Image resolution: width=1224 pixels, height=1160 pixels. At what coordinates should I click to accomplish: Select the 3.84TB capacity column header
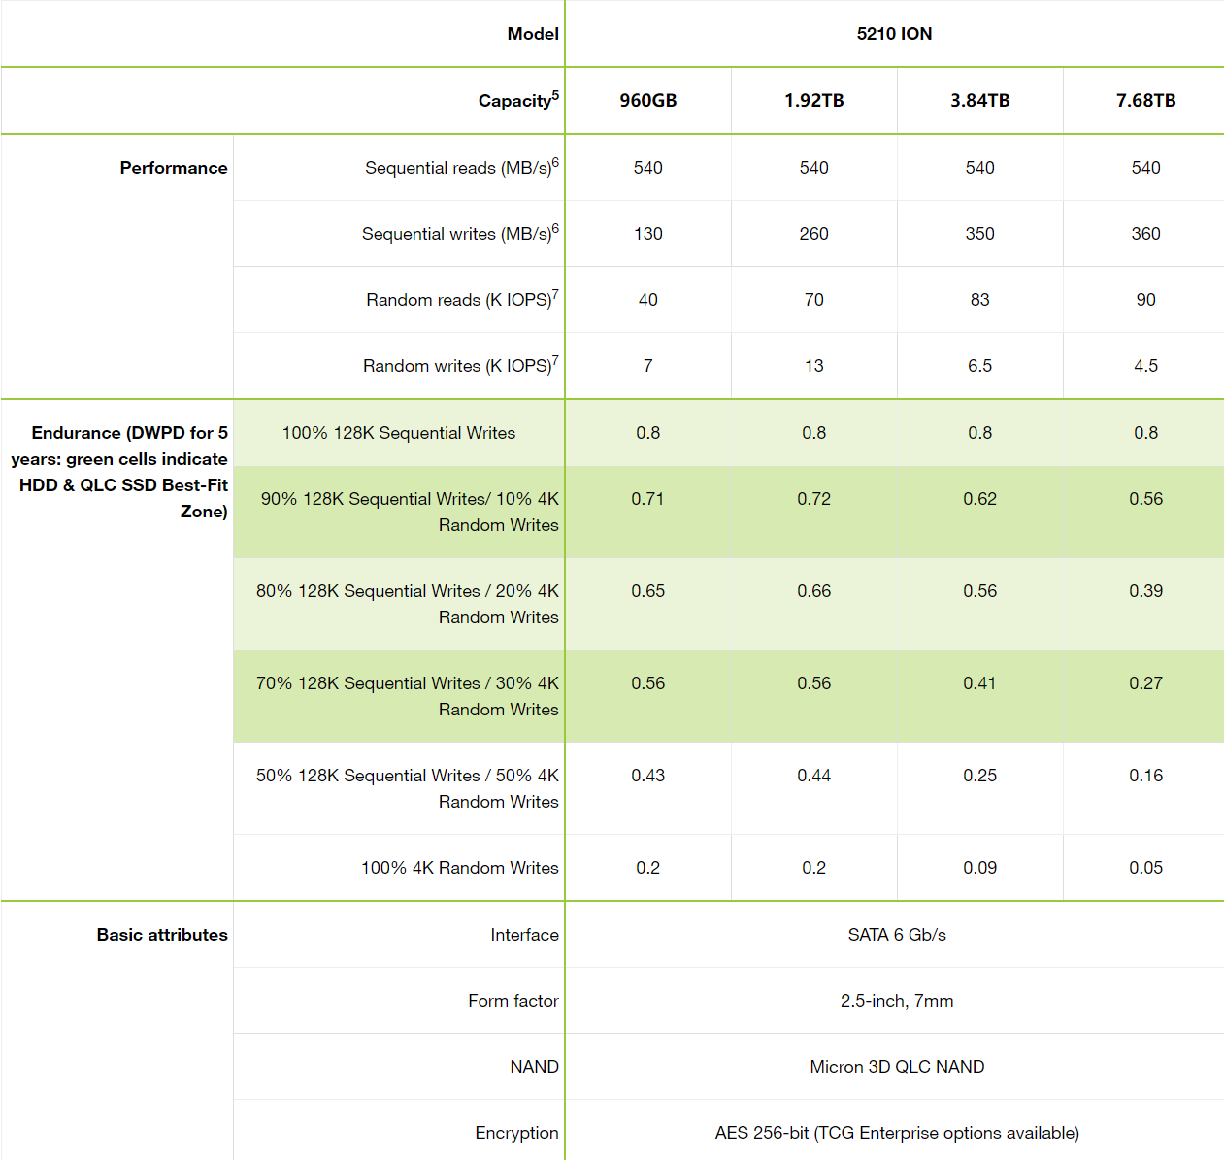pyautogui.click(x=979, y=101)
